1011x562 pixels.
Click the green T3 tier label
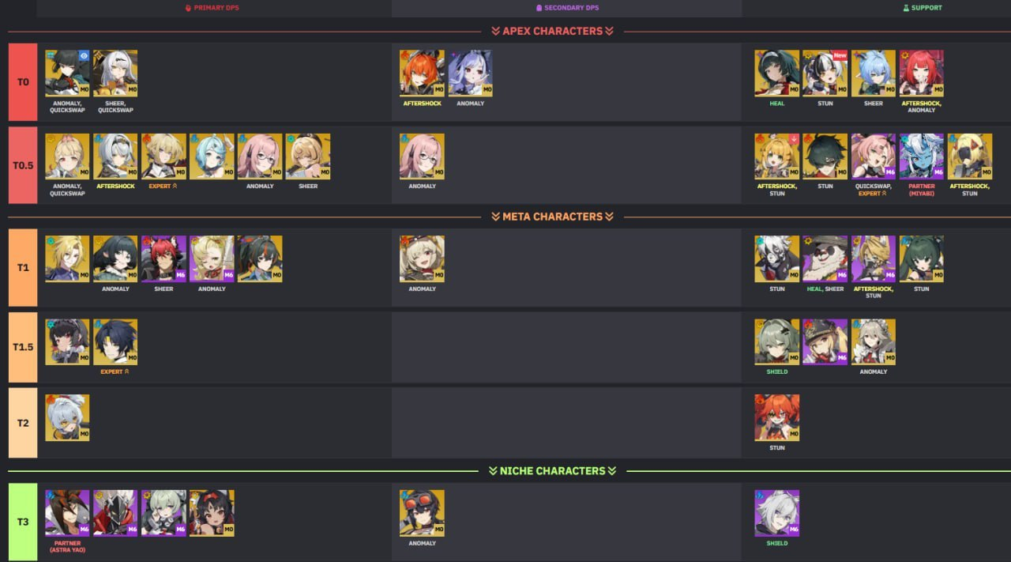(23, 522)
